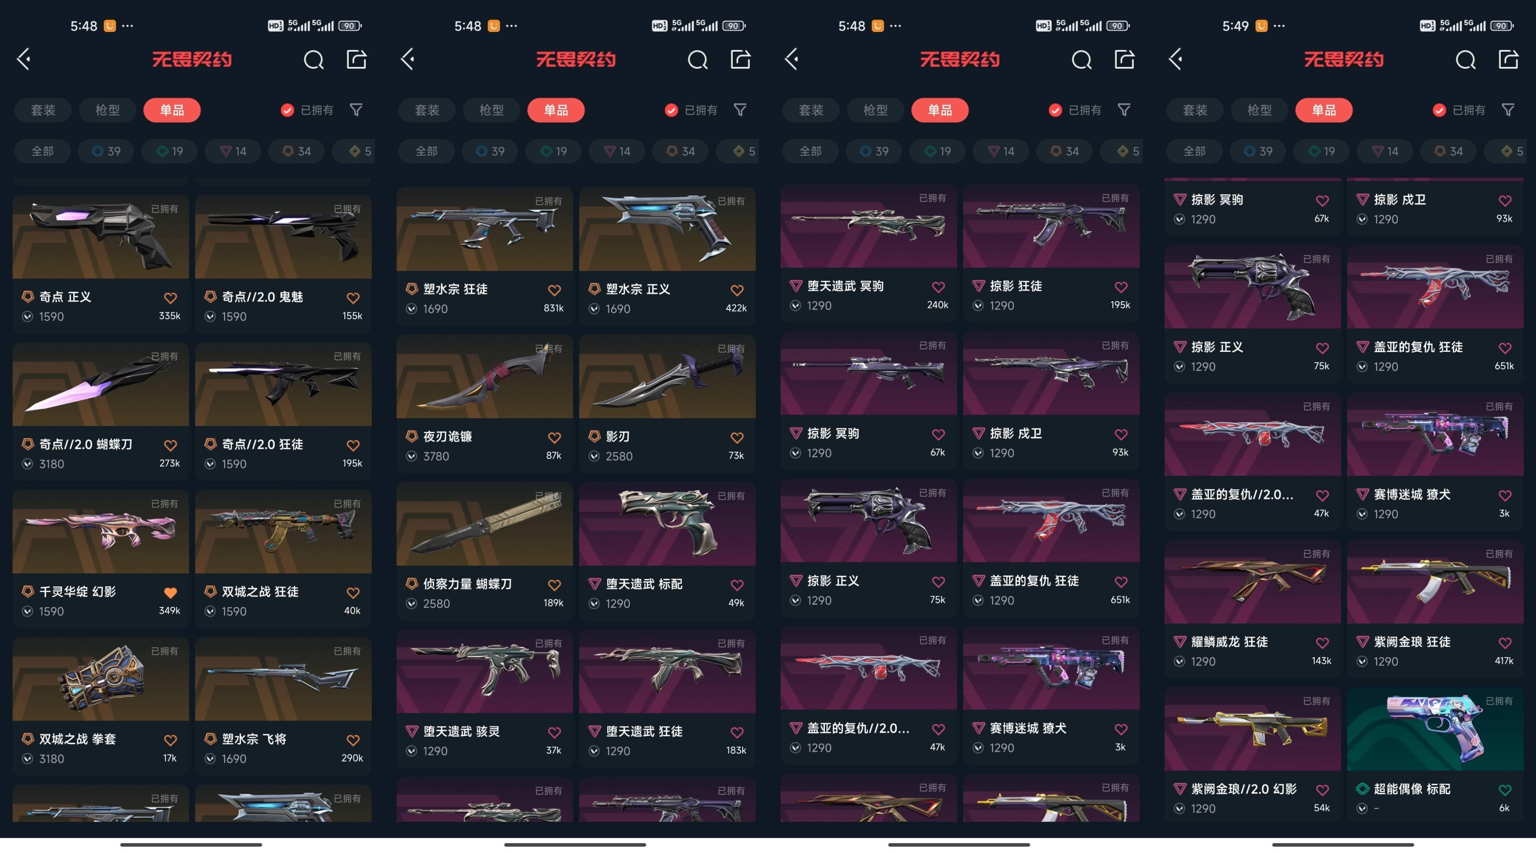Image resolution: width=1536 pixels, height=853 pixels.
Task: Open the filter funnel in the third screen
Action: coord(1124,110)
